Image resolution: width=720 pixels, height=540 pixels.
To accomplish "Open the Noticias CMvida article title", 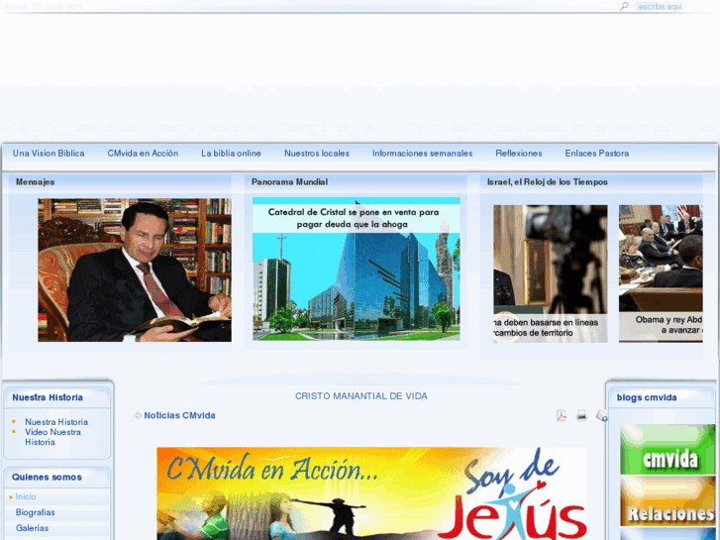I will (x=179, y=415).
